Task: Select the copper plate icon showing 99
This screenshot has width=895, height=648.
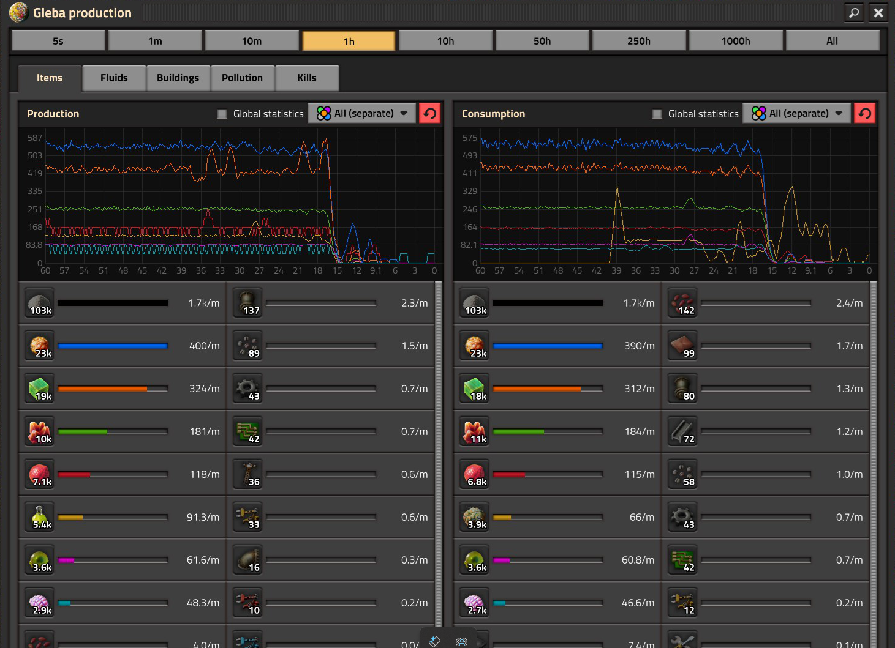Action: click(683, 346)
